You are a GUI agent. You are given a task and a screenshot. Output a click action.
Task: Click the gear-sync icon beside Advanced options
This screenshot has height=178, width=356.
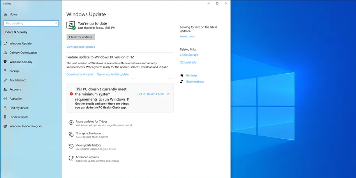(x=71, y=158)
